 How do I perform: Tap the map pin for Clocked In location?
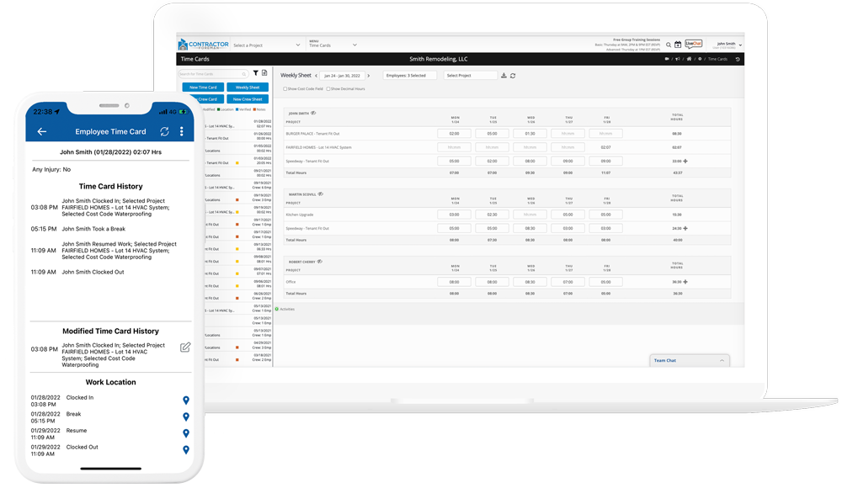(x=186, y=400)
